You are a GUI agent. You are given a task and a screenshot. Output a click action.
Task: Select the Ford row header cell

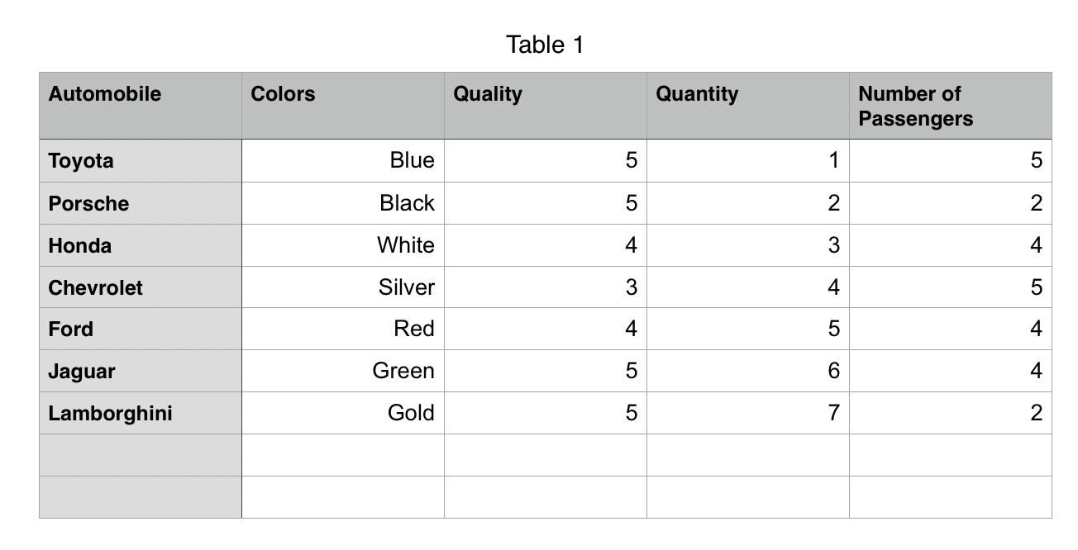141,329
